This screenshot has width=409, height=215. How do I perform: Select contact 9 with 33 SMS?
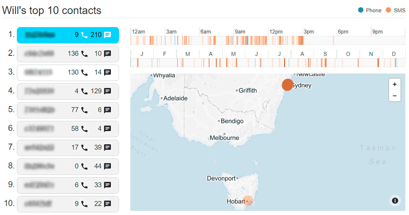coord(68,185)
